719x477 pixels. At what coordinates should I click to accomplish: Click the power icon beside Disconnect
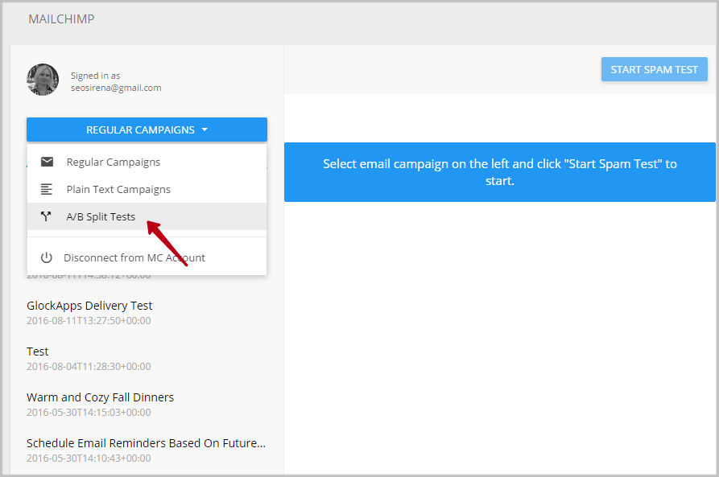[x=47, y=257]
